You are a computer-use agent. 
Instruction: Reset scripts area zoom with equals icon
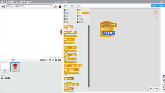(154, 89)
